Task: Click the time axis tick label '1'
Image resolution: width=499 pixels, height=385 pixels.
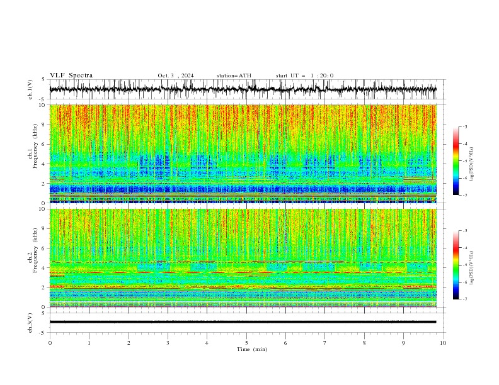Action: pos(89,343)
